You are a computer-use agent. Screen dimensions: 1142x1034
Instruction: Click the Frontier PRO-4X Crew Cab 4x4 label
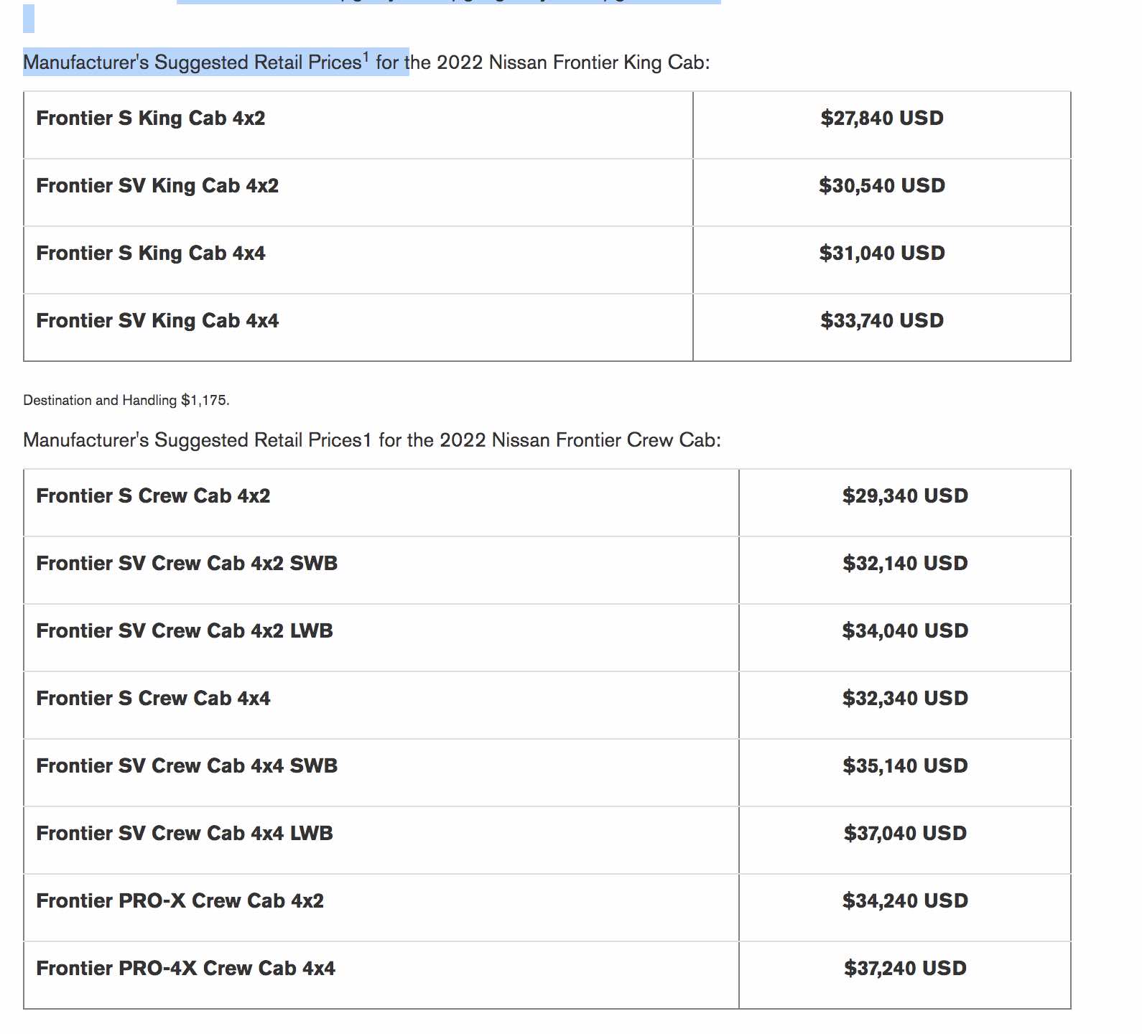tap(185, 969)
